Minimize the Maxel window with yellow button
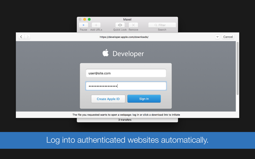 (x=84, y=19)
